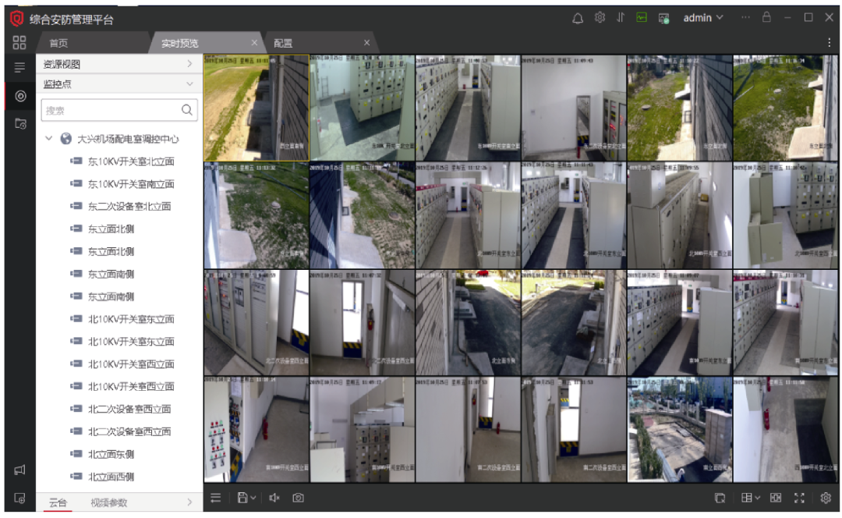842x518 pixels.
Task: Open the alarm notifications bell
Action: point(578,18)
